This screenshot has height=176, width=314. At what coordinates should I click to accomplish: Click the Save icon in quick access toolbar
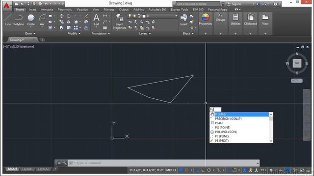[28, 4]
